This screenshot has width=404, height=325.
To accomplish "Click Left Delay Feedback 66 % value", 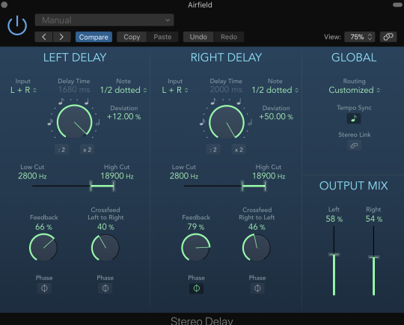I will (x=43, y=227).
